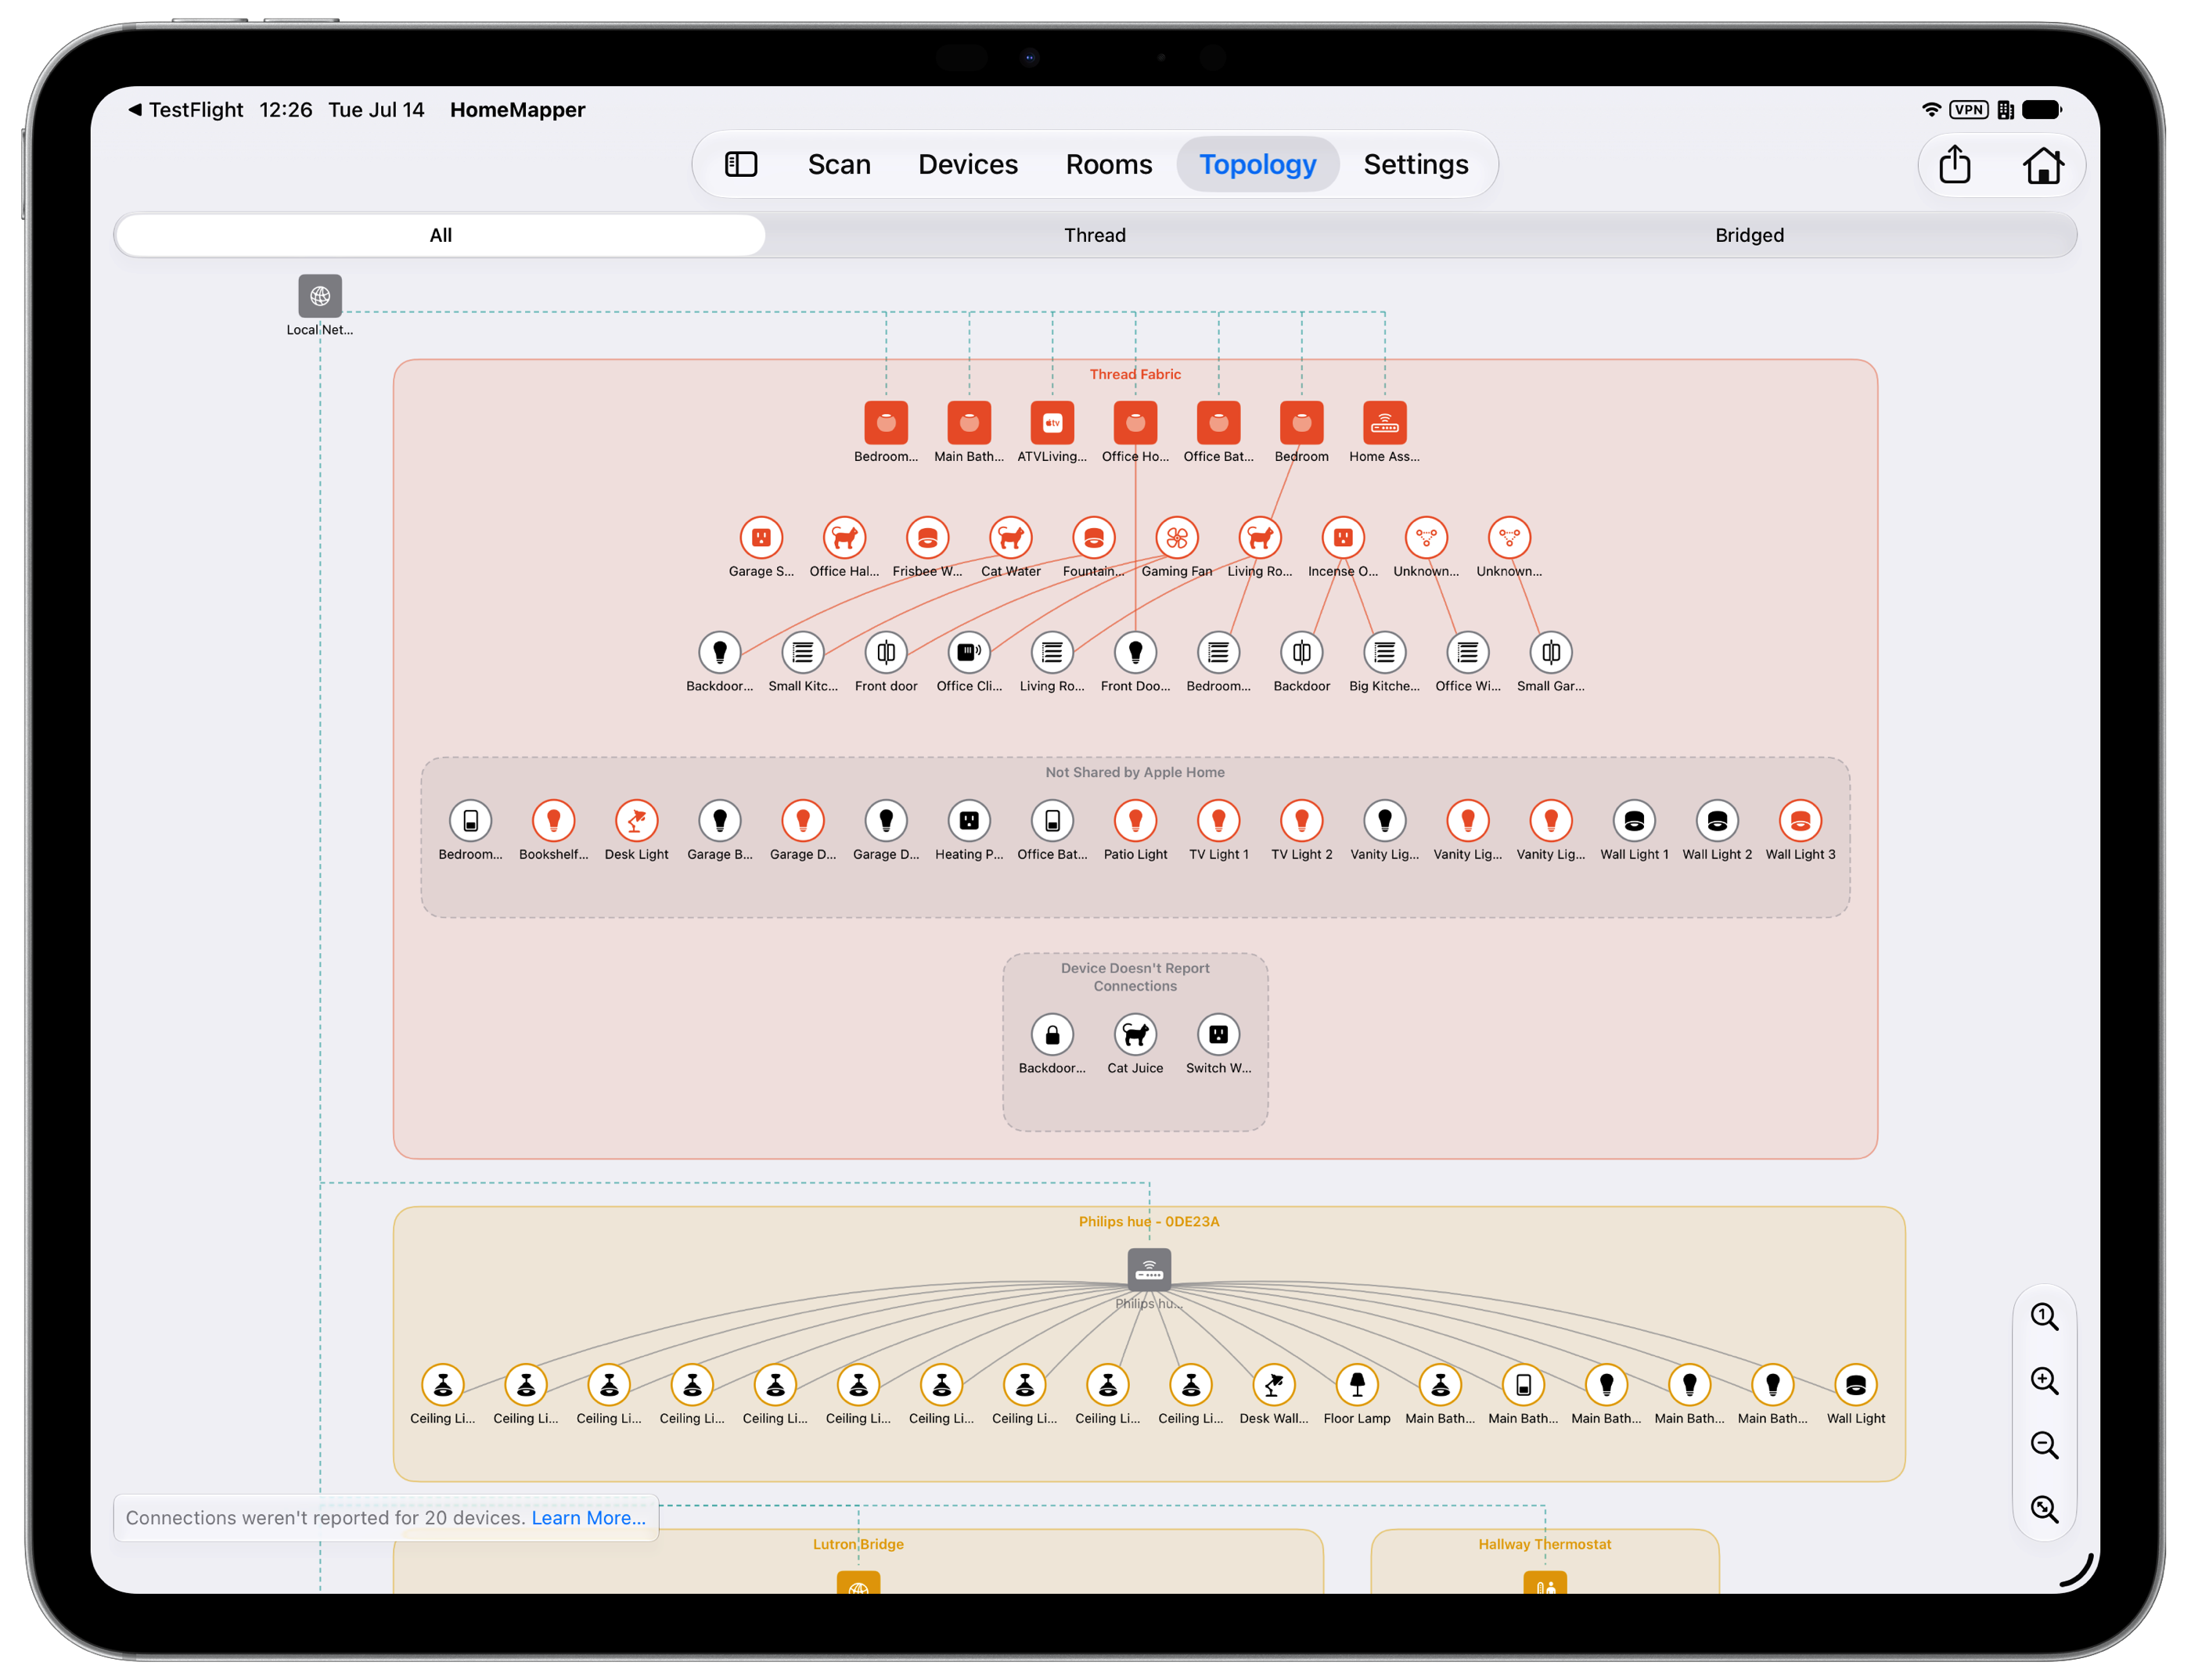The width and height of the screenshot is (2191, 1680).
Task: Tap the battery status icon
Action: pyautogui.click(x=2041, y=110)
